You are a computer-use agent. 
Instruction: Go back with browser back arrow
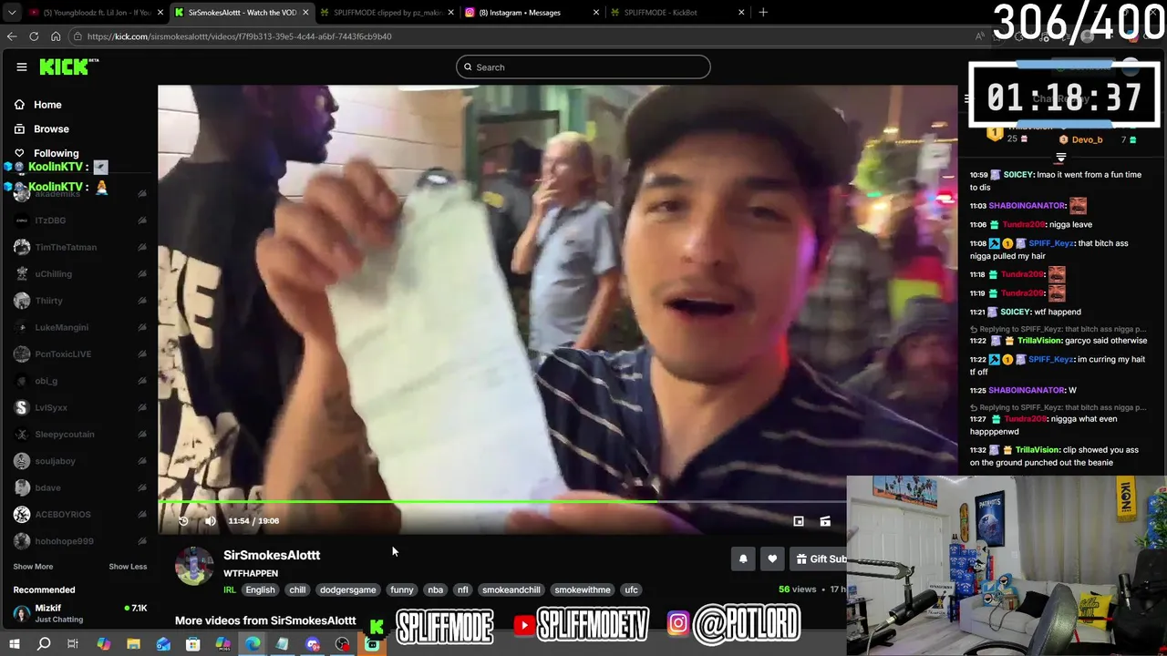click(12, 36)
